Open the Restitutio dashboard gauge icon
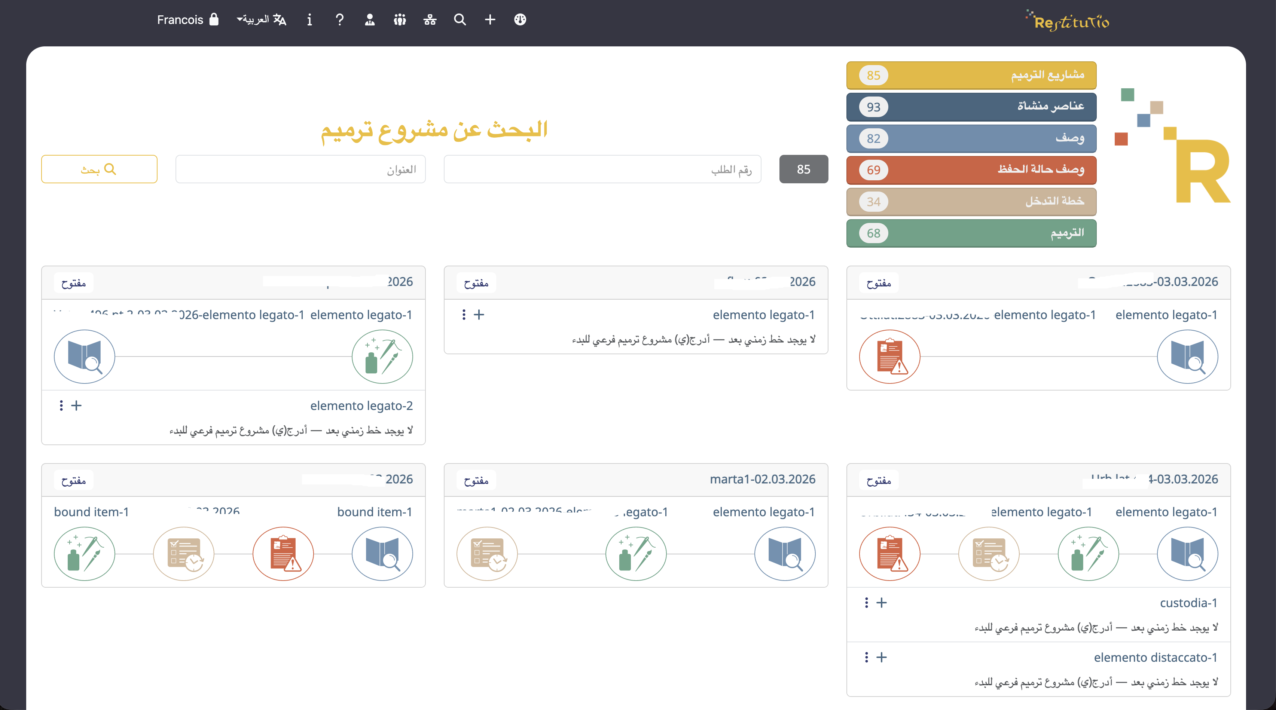1276x710 pixels. pyautogui.click(x=520, y=20)
